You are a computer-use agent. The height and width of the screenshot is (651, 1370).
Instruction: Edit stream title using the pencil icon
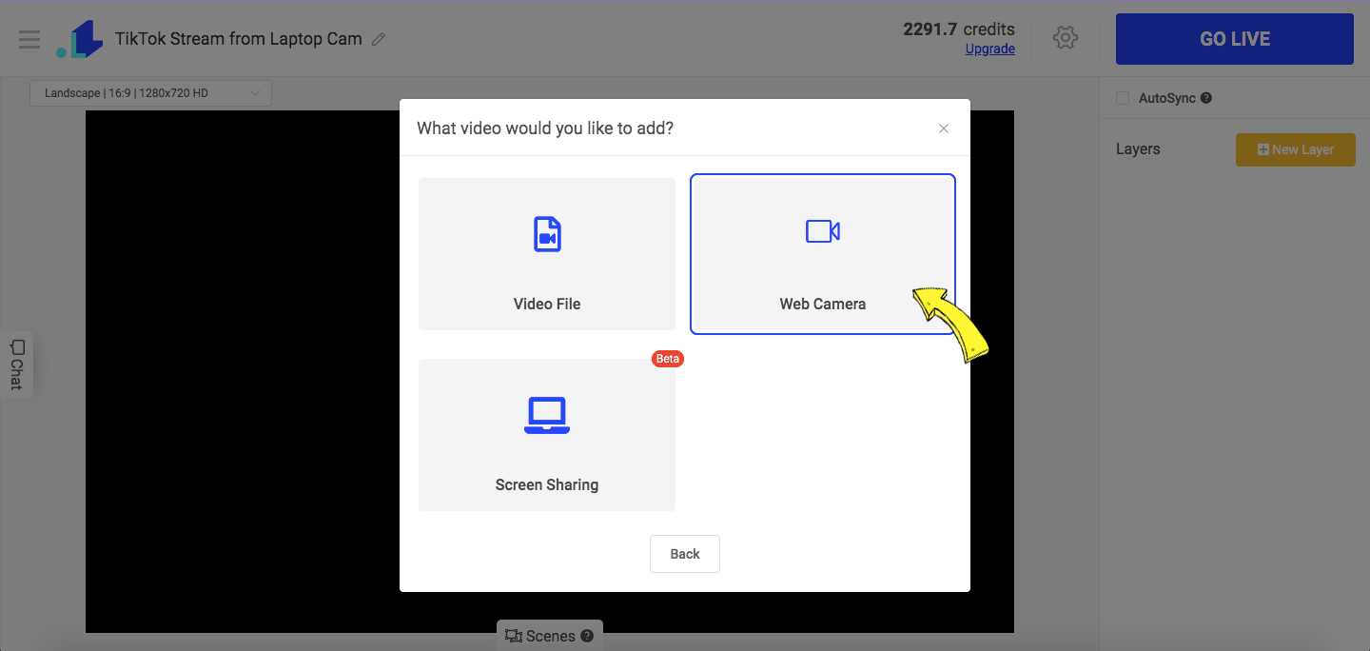379,38
